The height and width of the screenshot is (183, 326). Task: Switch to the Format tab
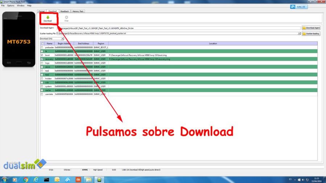pyautogui.click(x=42, y=11)
